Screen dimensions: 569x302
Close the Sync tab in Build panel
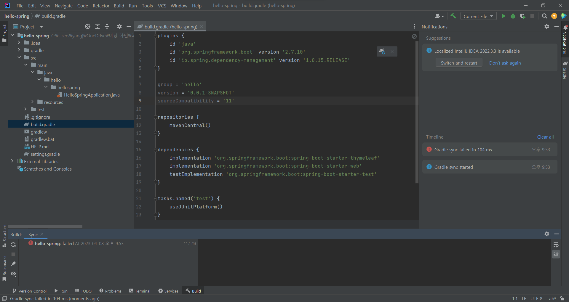pos(42,234)
